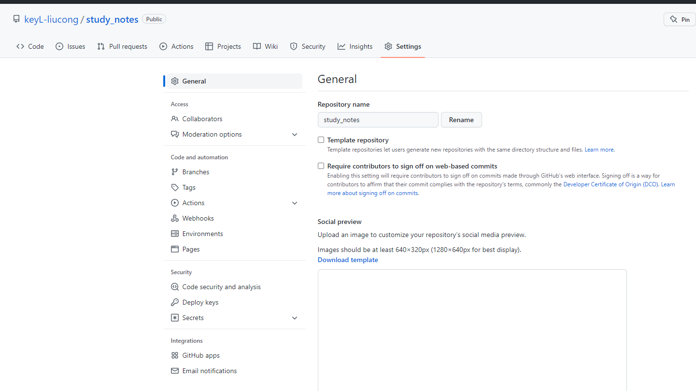Click the Rename button

click(461, 120)
